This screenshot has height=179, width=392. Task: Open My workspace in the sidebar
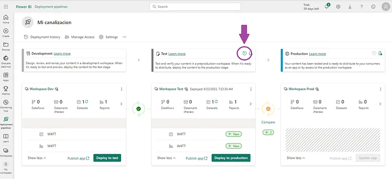6,168
